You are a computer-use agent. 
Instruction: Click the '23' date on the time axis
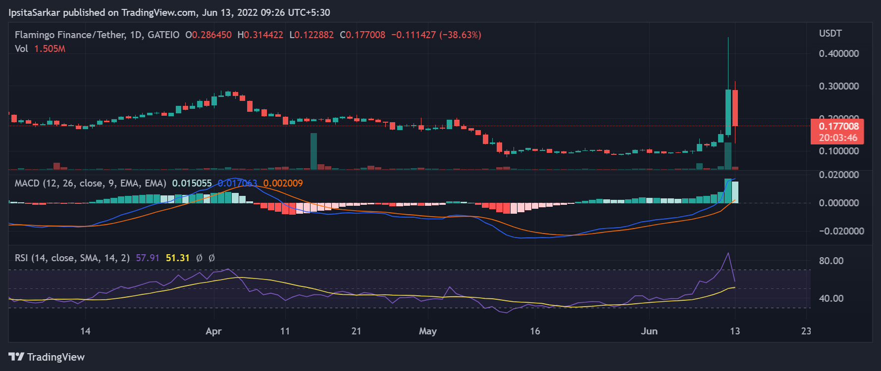pyautogui.click(x=806, y=331)
